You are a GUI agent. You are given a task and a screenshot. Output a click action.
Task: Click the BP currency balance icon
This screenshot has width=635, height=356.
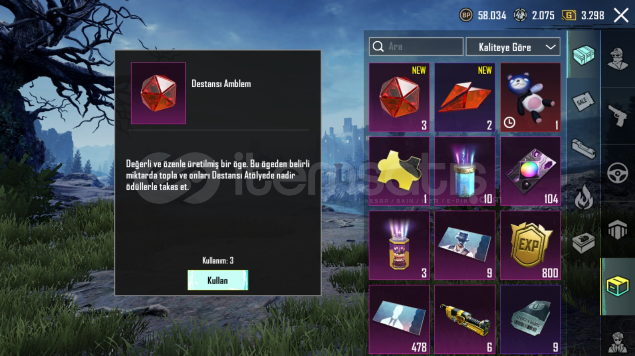click(466, 15)
